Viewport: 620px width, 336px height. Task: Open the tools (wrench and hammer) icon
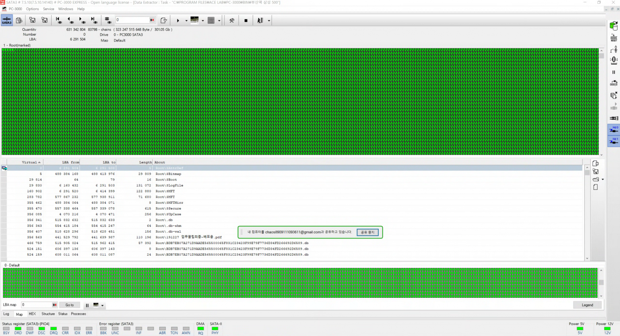tap(232, 21)
